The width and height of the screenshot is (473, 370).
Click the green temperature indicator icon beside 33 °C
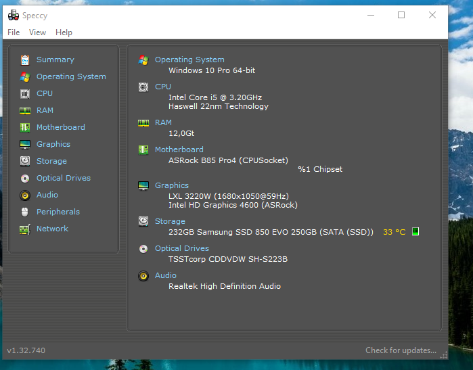tap(415, 231)
